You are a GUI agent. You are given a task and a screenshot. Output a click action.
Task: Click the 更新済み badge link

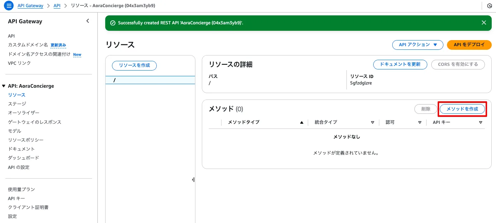click(x=58, y=45)
